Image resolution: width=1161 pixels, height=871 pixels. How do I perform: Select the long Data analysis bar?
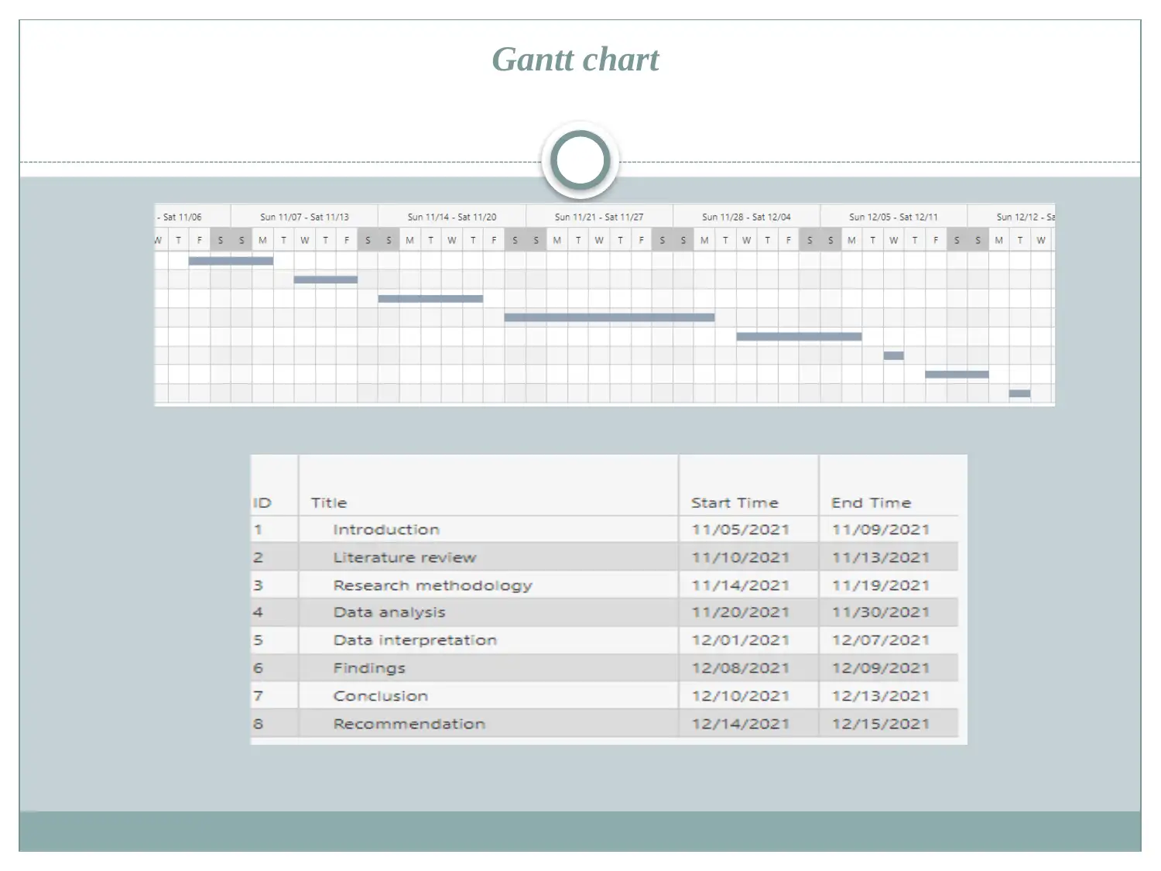tap(609, 317)
